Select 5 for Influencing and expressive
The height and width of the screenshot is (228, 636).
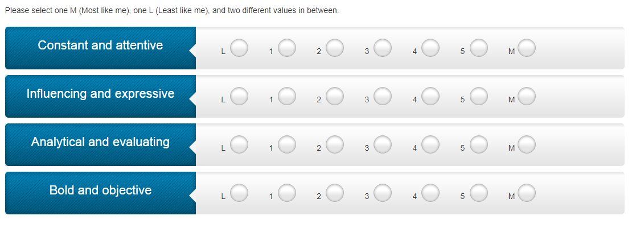(478, 97)
